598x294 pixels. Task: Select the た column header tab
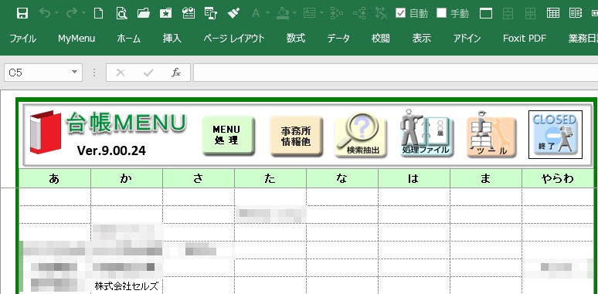coord(270,178)
